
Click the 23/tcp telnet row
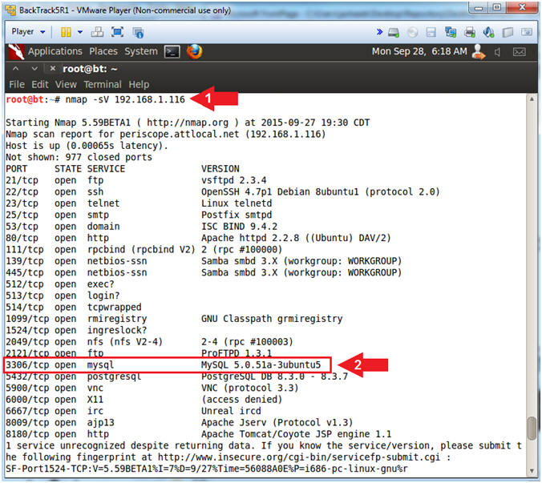click(x=139, y=203)
